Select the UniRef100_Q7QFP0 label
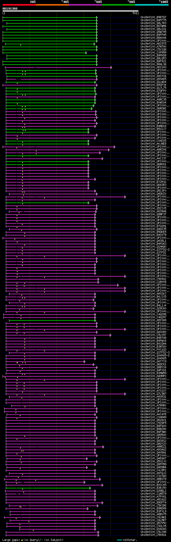Viewport: 171px width, 542px height. [153, 91]
